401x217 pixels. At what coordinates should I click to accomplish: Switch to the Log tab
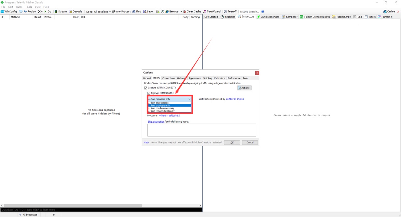(x=357, y=17)
